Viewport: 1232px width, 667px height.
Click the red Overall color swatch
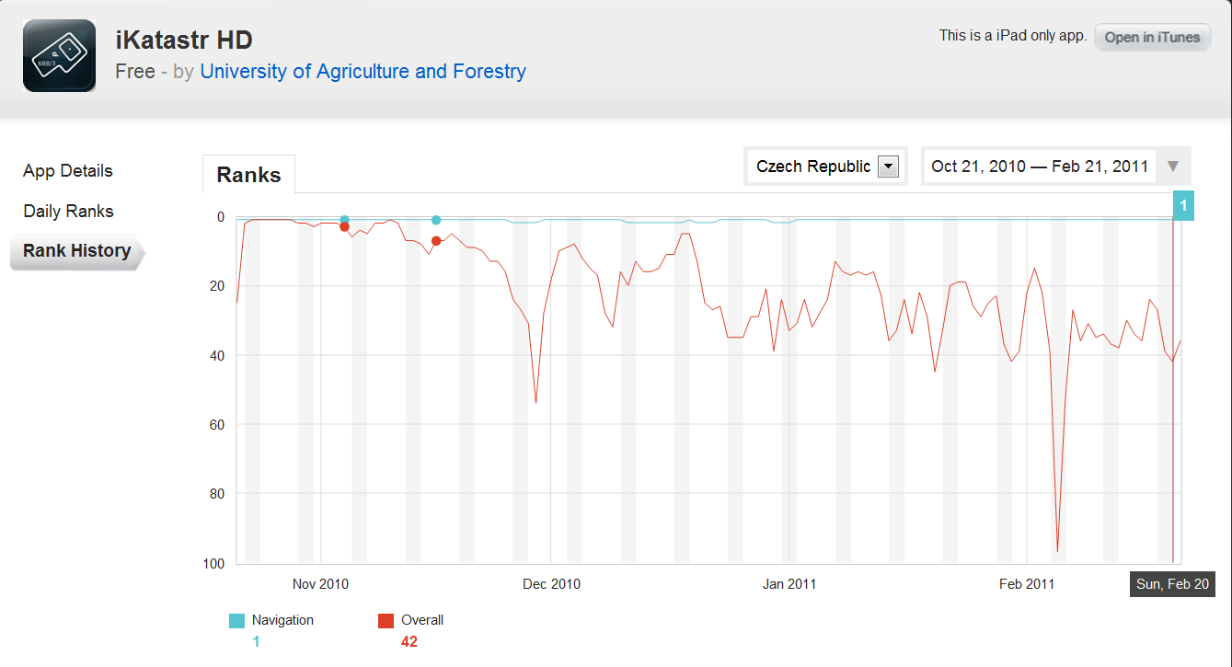click(386, 621)
